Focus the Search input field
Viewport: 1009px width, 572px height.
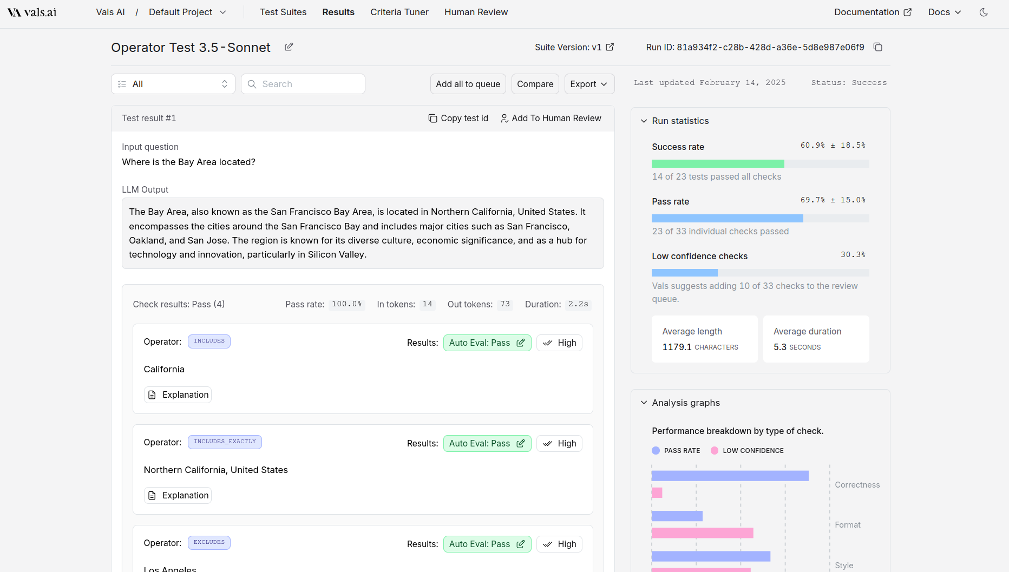303,84
